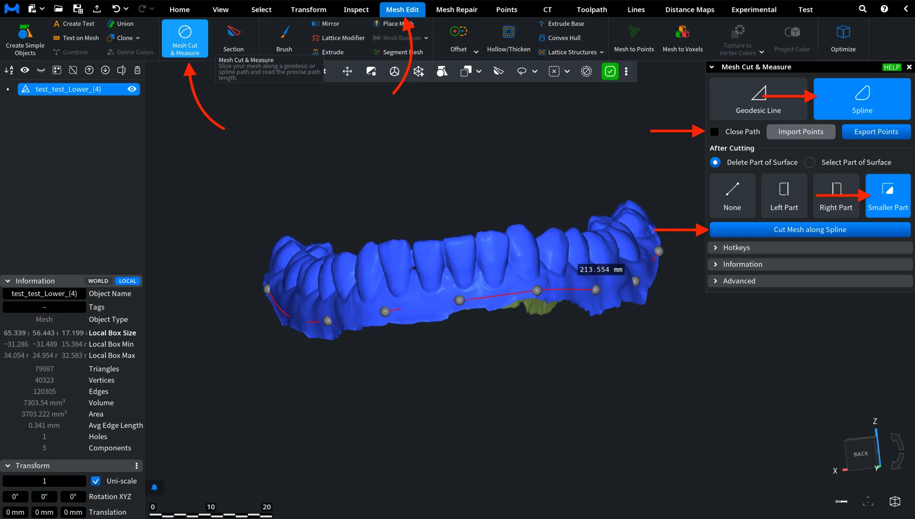Select the Select Part of Surface radio

pyautogui.click(x=810, y=162)
